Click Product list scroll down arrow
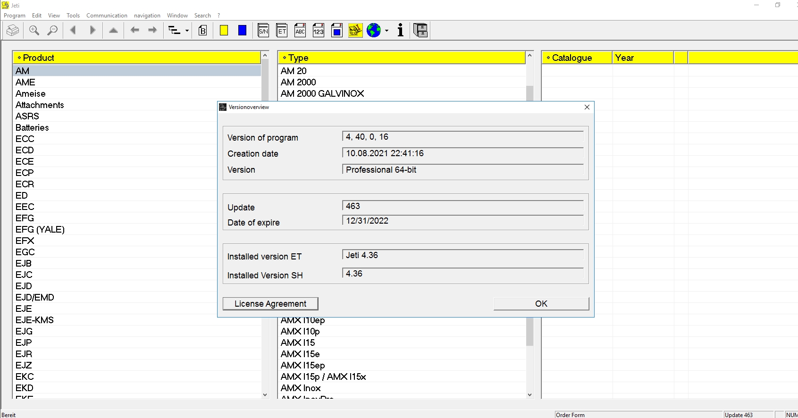Screen dimensions: 798x418 [x=265, y=395]
